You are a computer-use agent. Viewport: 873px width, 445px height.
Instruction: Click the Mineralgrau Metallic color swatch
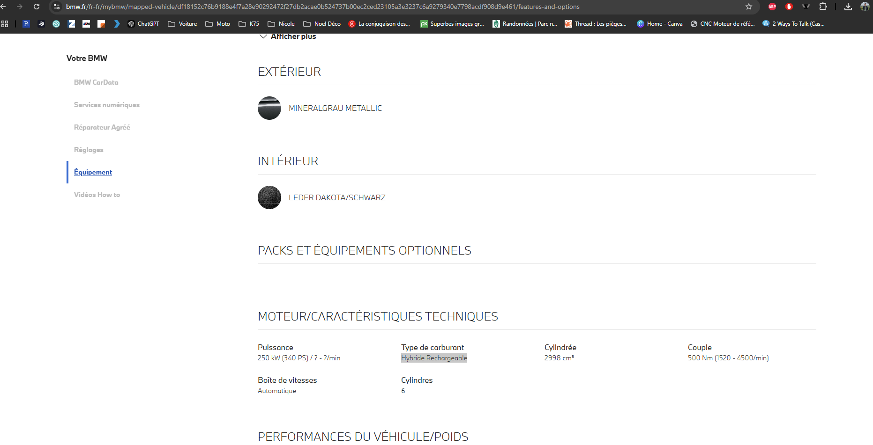click(269, 108)
